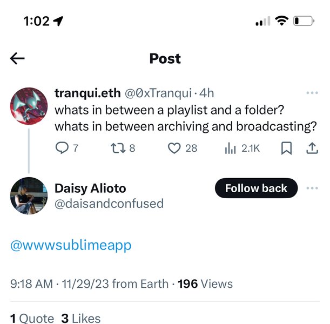Bookmark tranqui.eth's post
The height and width of the screenshot is (324, 330).
pos(286,148)
